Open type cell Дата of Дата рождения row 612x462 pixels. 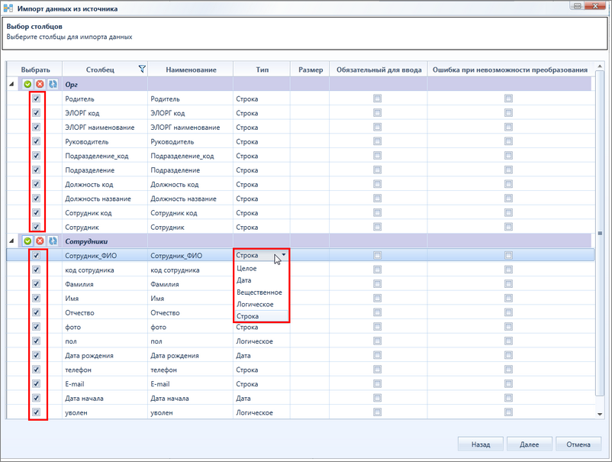coord(262,355)
